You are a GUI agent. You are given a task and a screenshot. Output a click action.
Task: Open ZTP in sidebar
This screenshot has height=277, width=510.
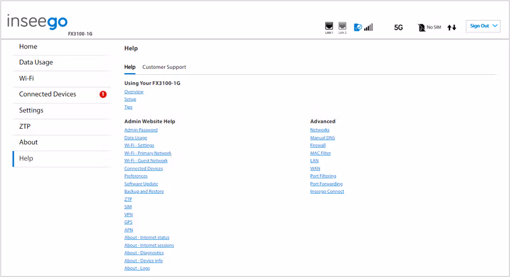coord(62,126)
